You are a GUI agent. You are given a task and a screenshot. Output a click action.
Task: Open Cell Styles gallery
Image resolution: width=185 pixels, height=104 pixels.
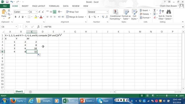coord(134,15)
